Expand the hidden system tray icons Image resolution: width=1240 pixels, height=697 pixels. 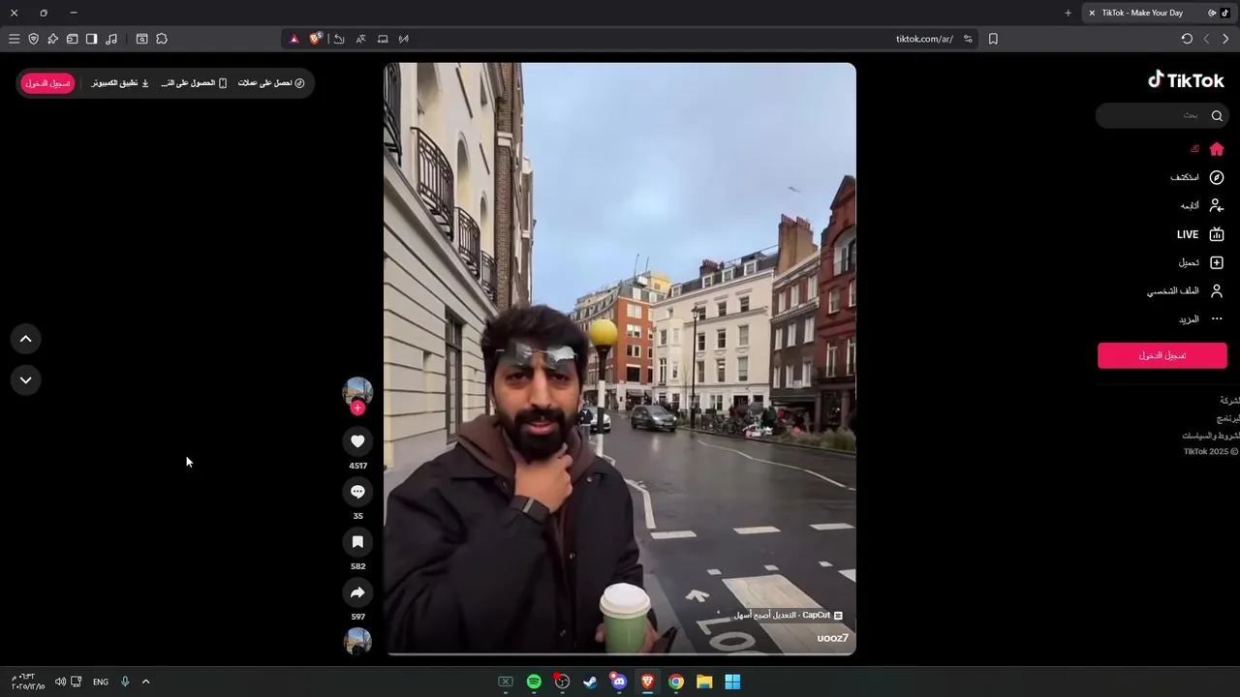[x=145, y=682]
